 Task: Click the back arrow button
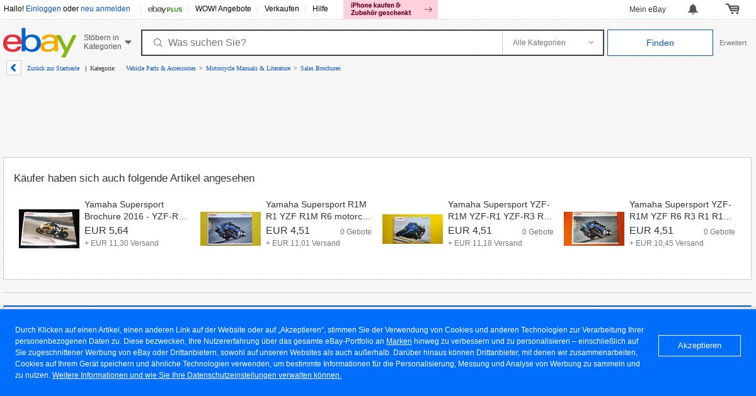click(14, 68)
